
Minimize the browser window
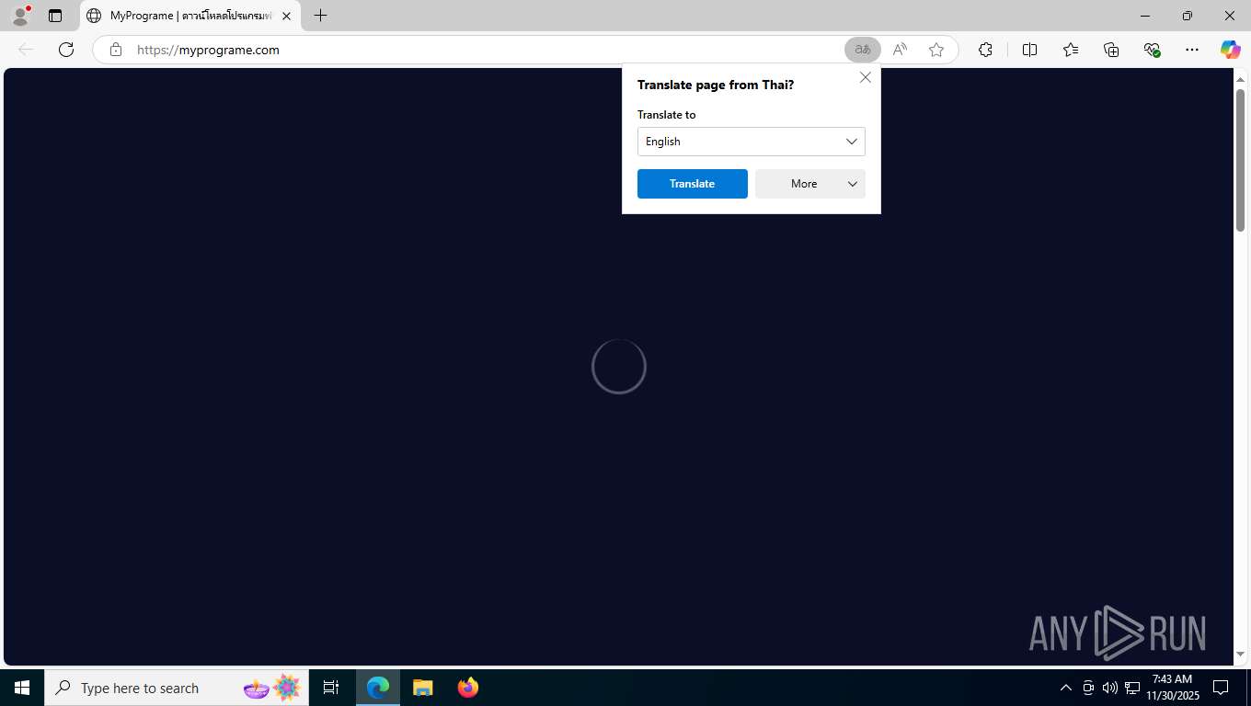pos(1145,16)
